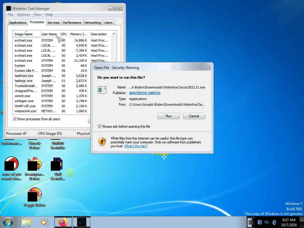Screen dimensions: 304x228
Task: Switch to the Users tab
Action: pos(108,23)
